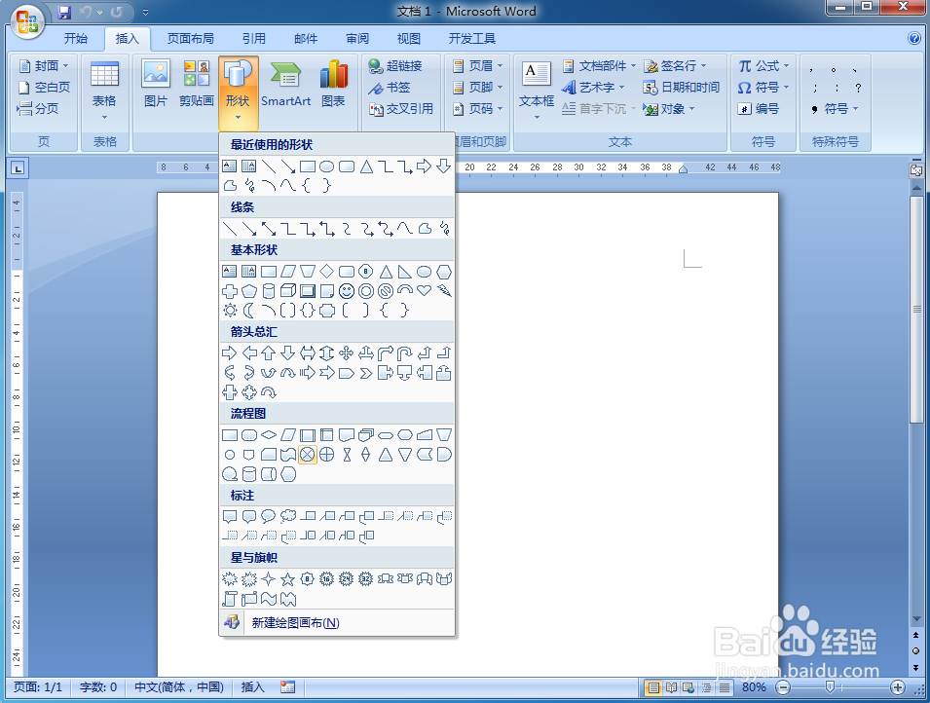Pick the 4-point star shape
Image resolution: width=930 pixels, height=703 pixels.
[x=269, y=579]
